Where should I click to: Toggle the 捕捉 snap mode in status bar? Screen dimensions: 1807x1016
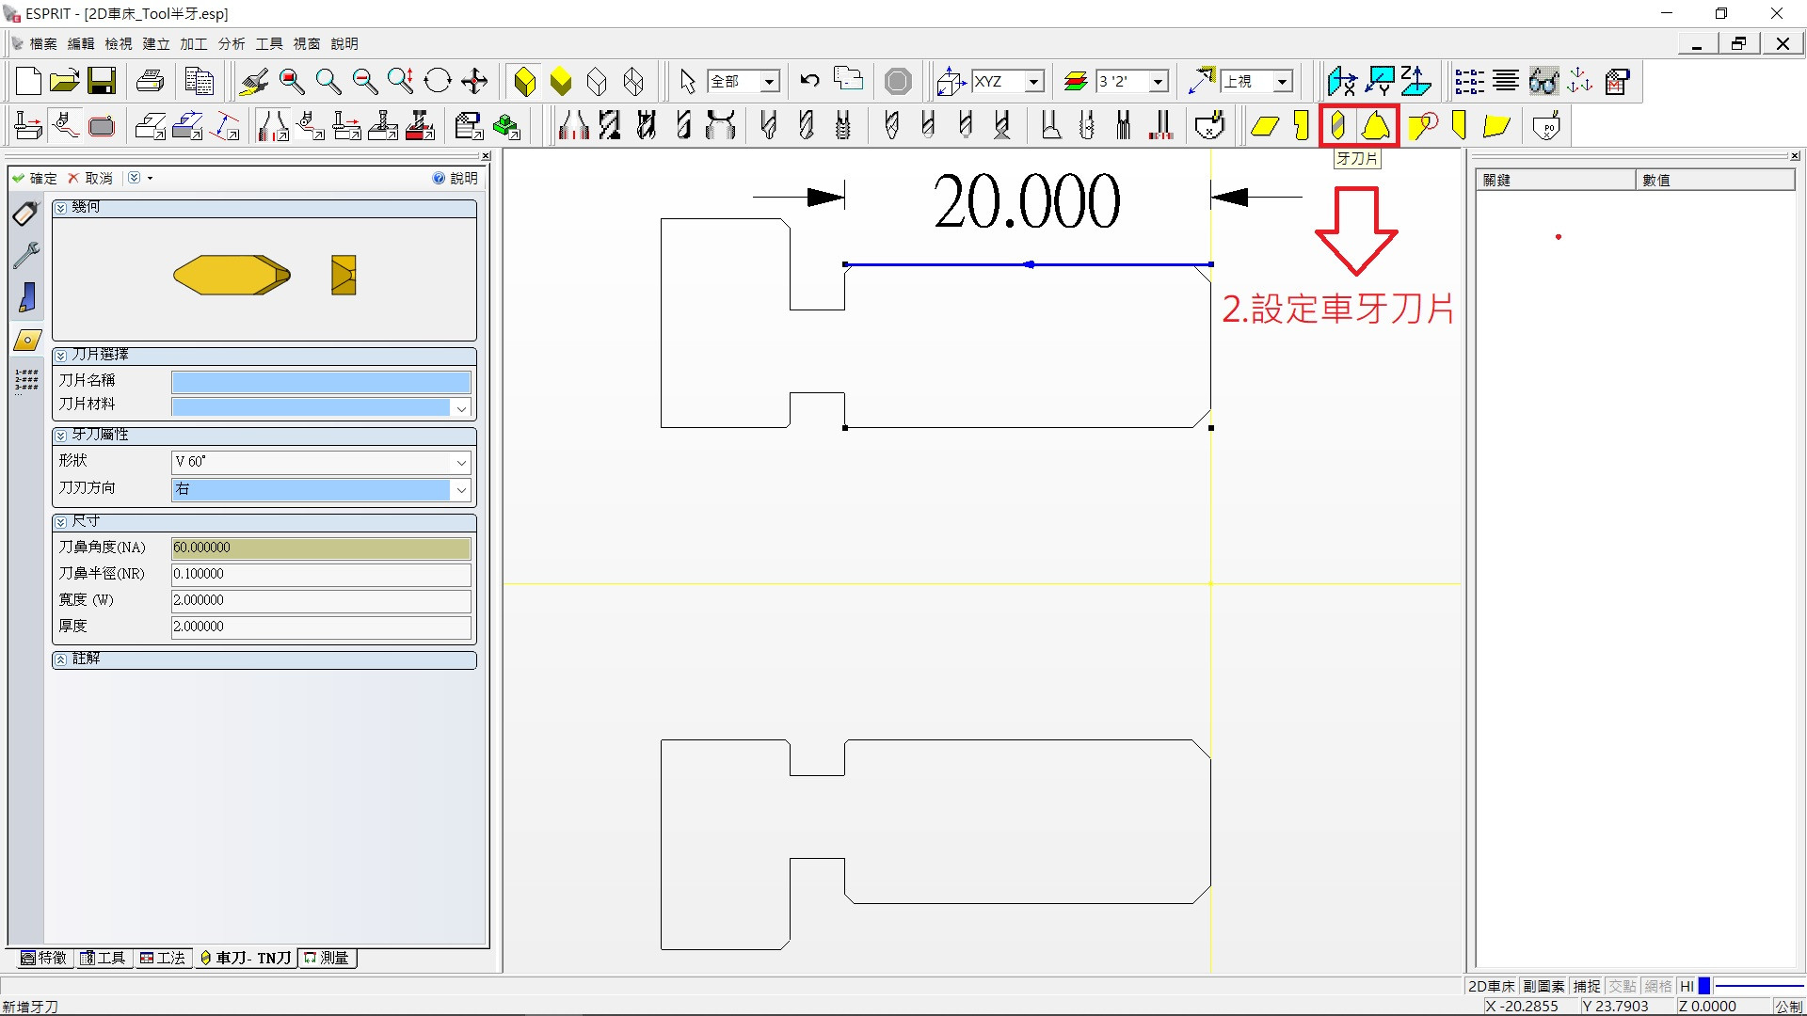point(1587,986)
